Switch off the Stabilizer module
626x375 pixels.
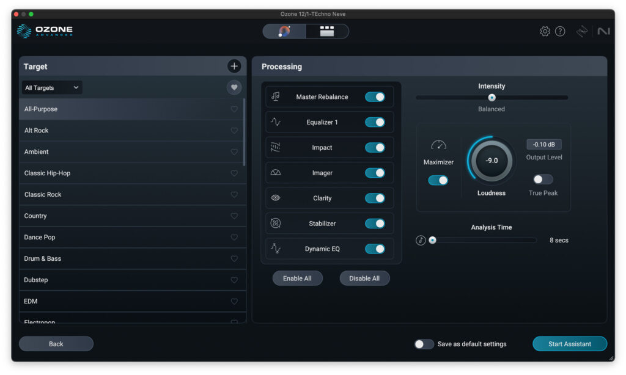click(x=375, y=224)
